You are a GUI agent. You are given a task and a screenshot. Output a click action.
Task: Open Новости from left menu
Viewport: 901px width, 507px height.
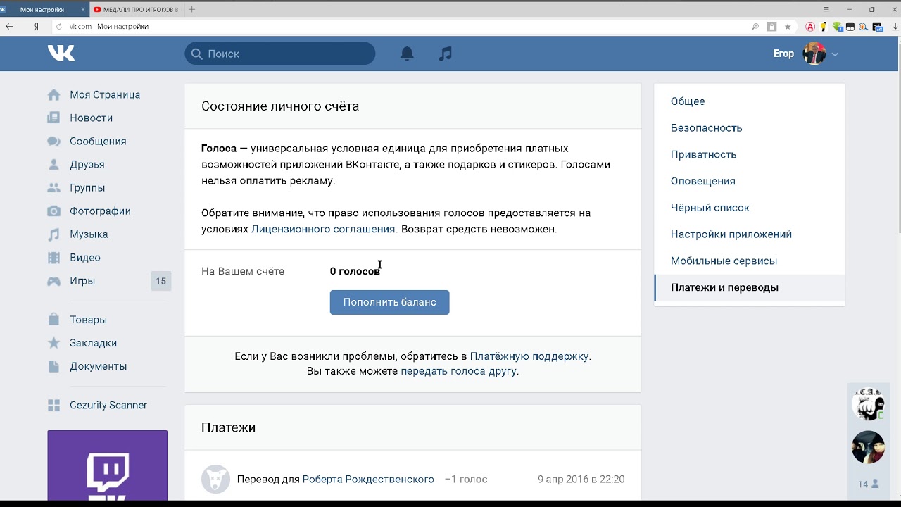92,118
